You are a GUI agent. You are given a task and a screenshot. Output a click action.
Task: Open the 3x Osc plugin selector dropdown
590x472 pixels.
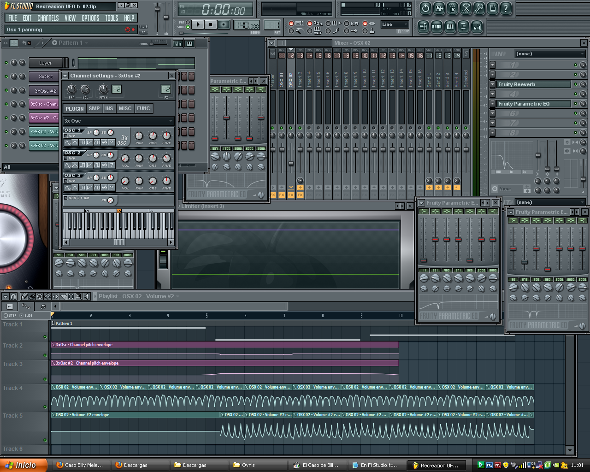[x=118, y=121]
